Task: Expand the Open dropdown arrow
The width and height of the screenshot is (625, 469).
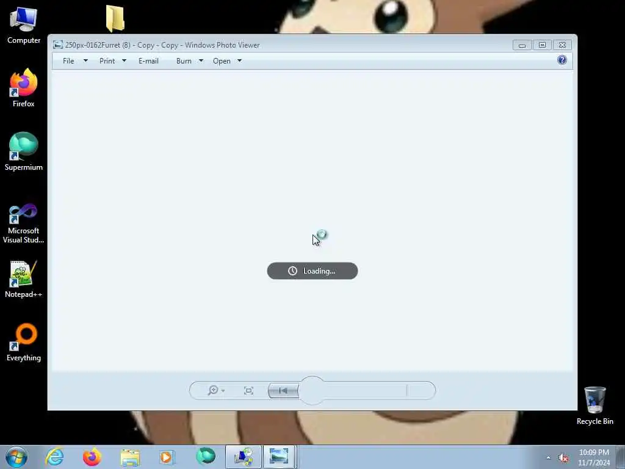Action: pos(239,60)
